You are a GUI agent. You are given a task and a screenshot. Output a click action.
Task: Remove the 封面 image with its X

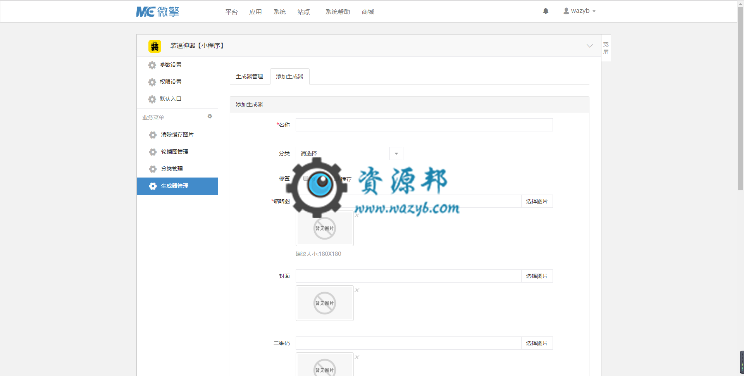click(357, 290)
